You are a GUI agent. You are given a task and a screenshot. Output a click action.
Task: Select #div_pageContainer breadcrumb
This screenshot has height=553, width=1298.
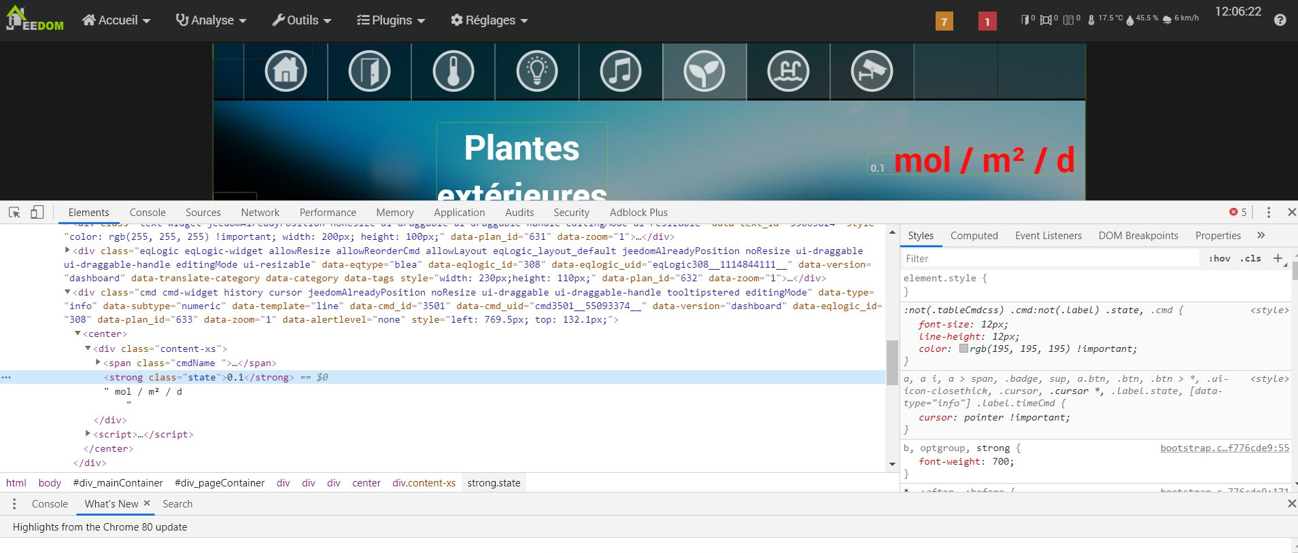[220, 483]
